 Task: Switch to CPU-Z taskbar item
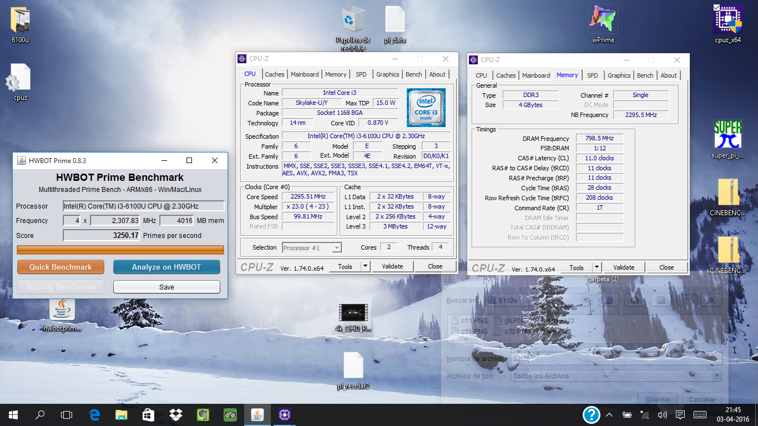(x=284, y=414)
